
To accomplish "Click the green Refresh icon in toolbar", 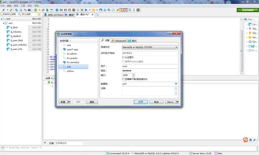I will click(x=35, y=10).
